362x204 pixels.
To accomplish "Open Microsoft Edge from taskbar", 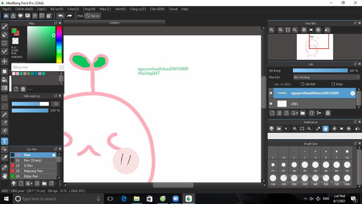I will [x=124, y=199].
